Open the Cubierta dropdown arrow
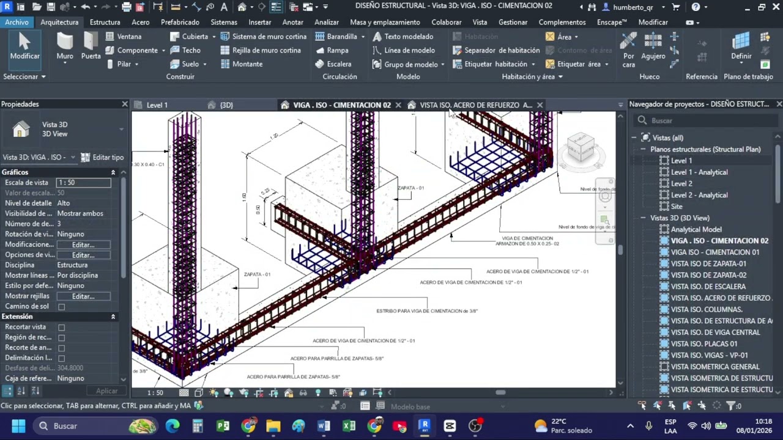Image resolution: width=783 pixels, height=440 pixels. pos(213,37)
